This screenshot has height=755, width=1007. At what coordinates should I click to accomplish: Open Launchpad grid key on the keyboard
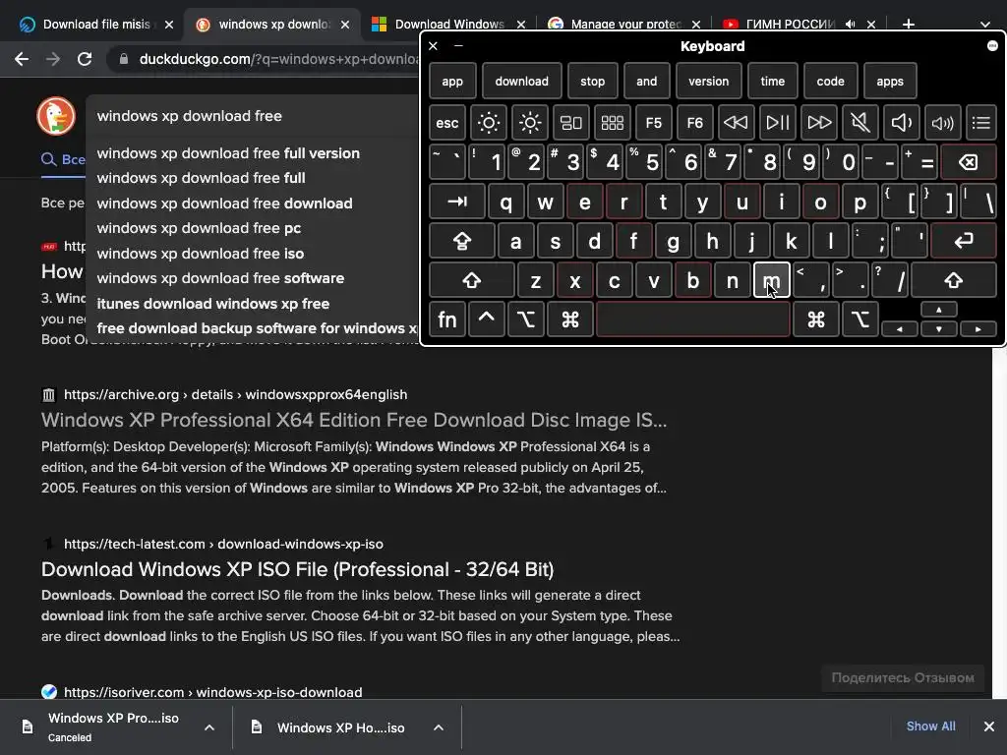[612, 122]
